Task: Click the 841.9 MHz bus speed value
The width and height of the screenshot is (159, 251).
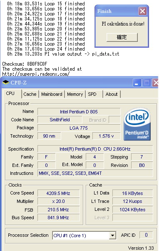Action: [58, 218]
